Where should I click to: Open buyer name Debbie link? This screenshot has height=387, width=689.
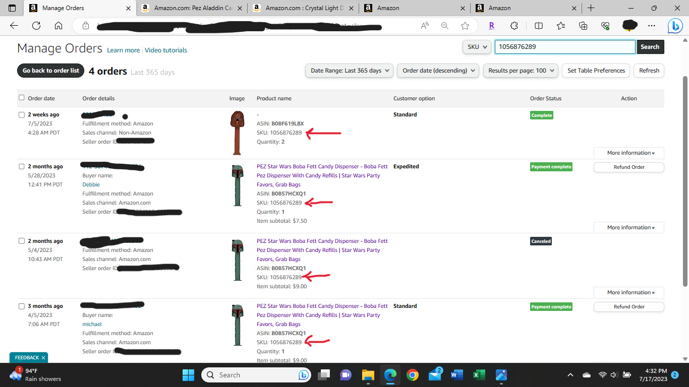pos(91,184)
